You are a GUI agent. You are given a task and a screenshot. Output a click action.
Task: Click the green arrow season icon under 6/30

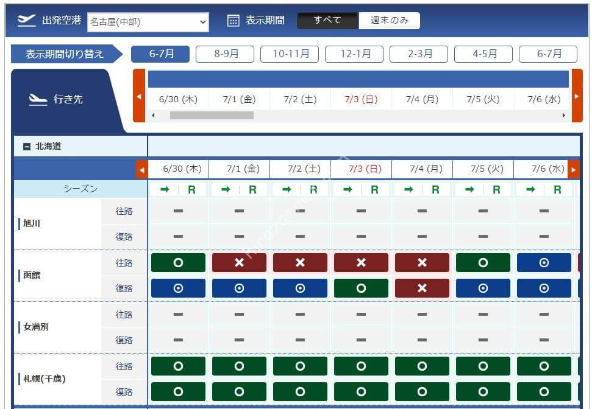pos(165,190)
